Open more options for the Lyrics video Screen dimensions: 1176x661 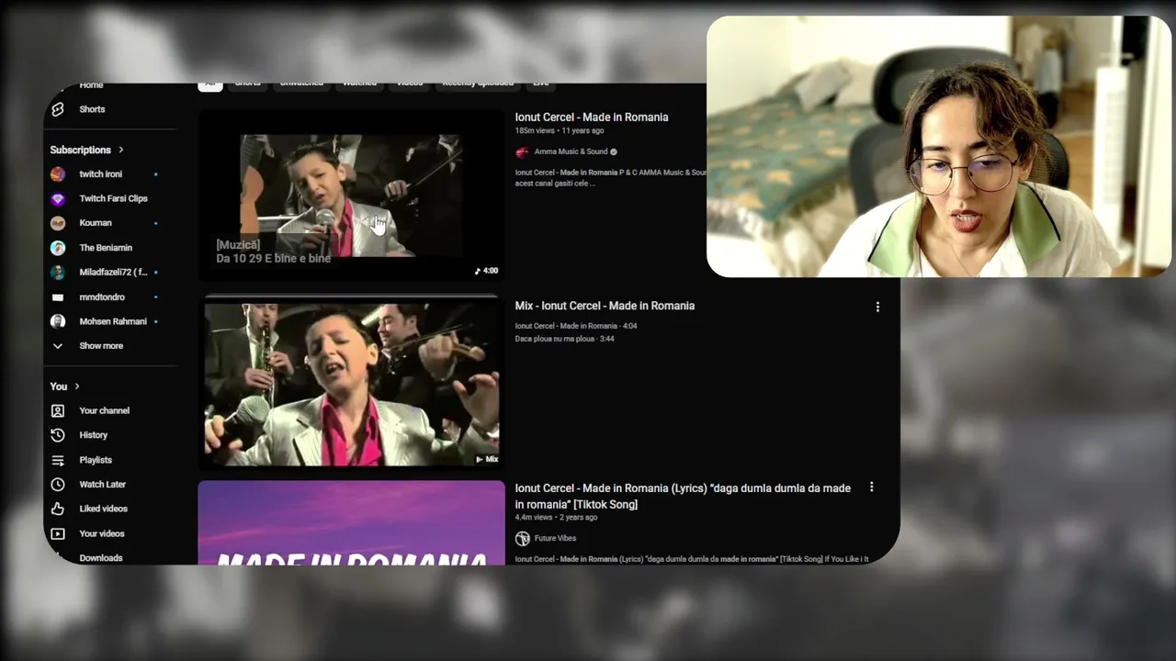click(871, 487)
